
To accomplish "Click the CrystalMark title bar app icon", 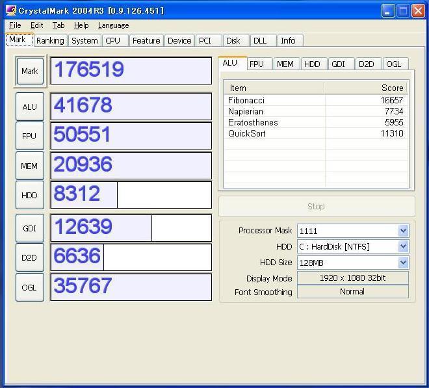I will click(10, 10).
